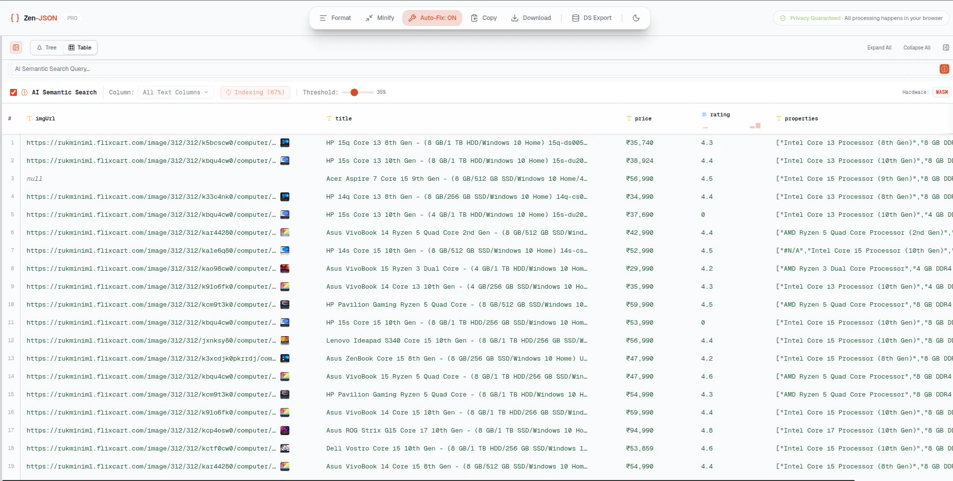Click the orange AI search submit icon
The image size is (953, 481).
(944, 69)
